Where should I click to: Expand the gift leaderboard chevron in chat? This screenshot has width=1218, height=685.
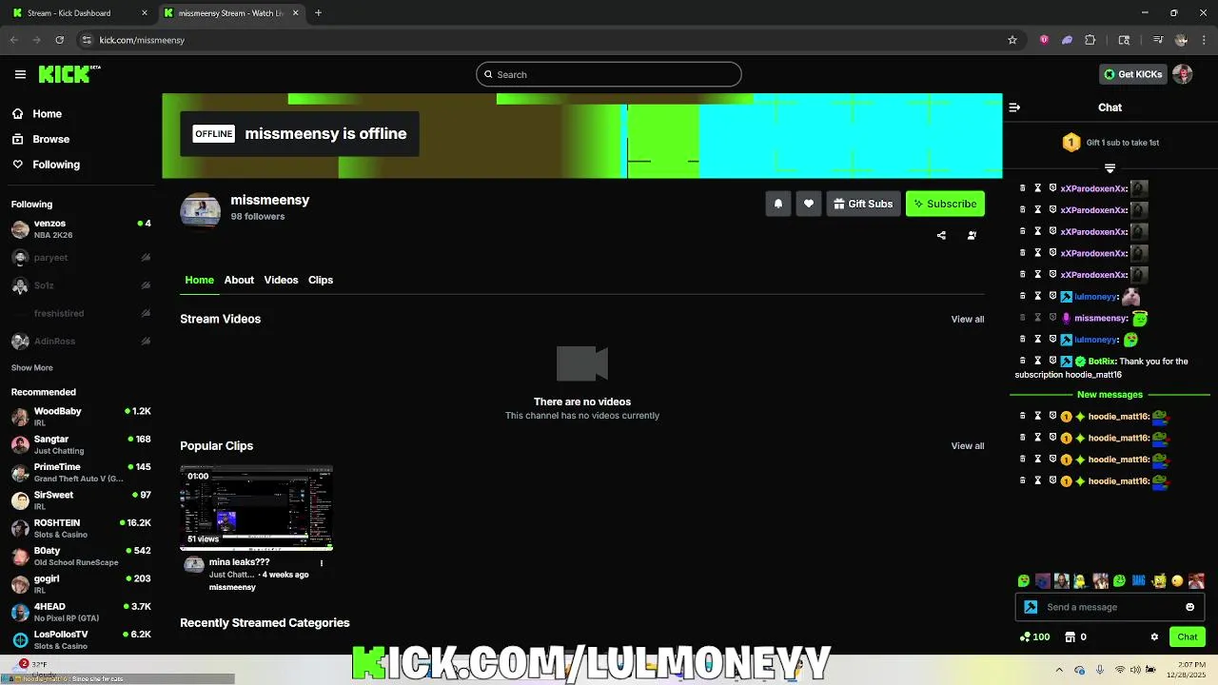(1110, 168)
